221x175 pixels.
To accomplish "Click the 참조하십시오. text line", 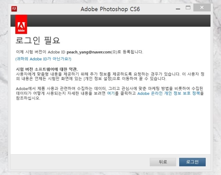I will click(x=28, y=98).
